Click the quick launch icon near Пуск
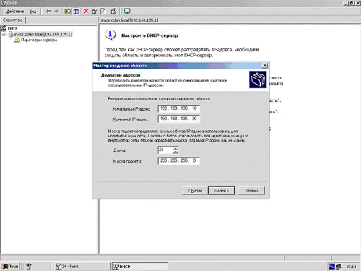 point(29,266)
